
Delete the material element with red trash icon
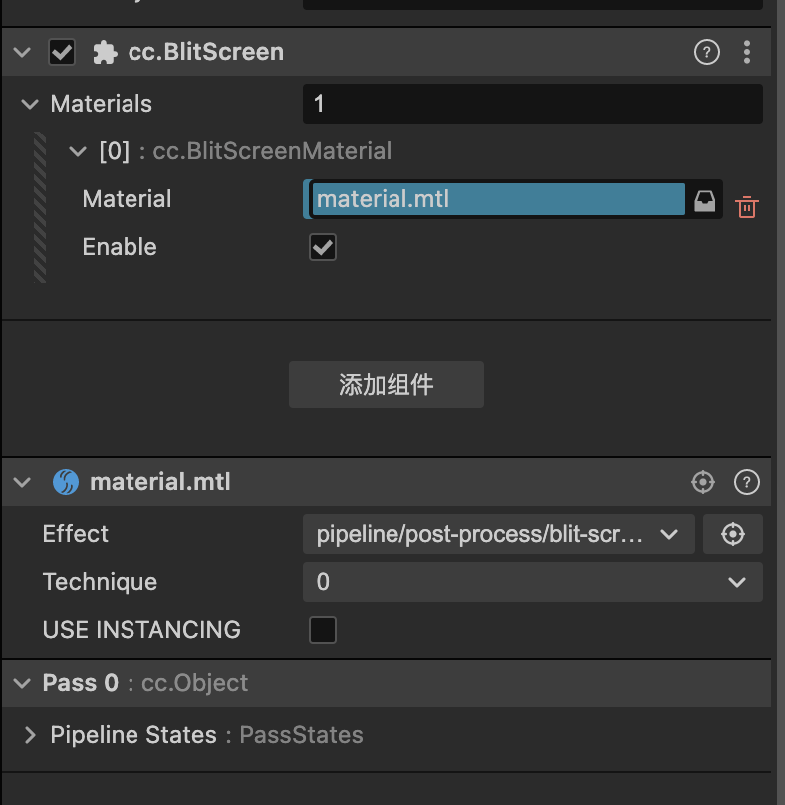click(x=746, y=207)
